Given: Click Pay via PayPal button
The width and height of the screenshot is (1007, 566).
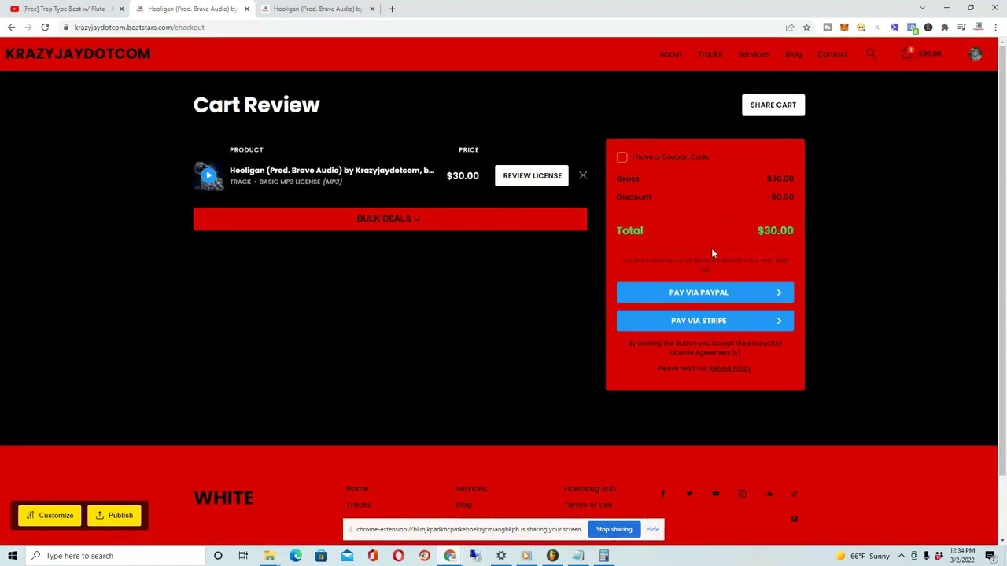Looking at the screenshot, I should pos(705,292).
